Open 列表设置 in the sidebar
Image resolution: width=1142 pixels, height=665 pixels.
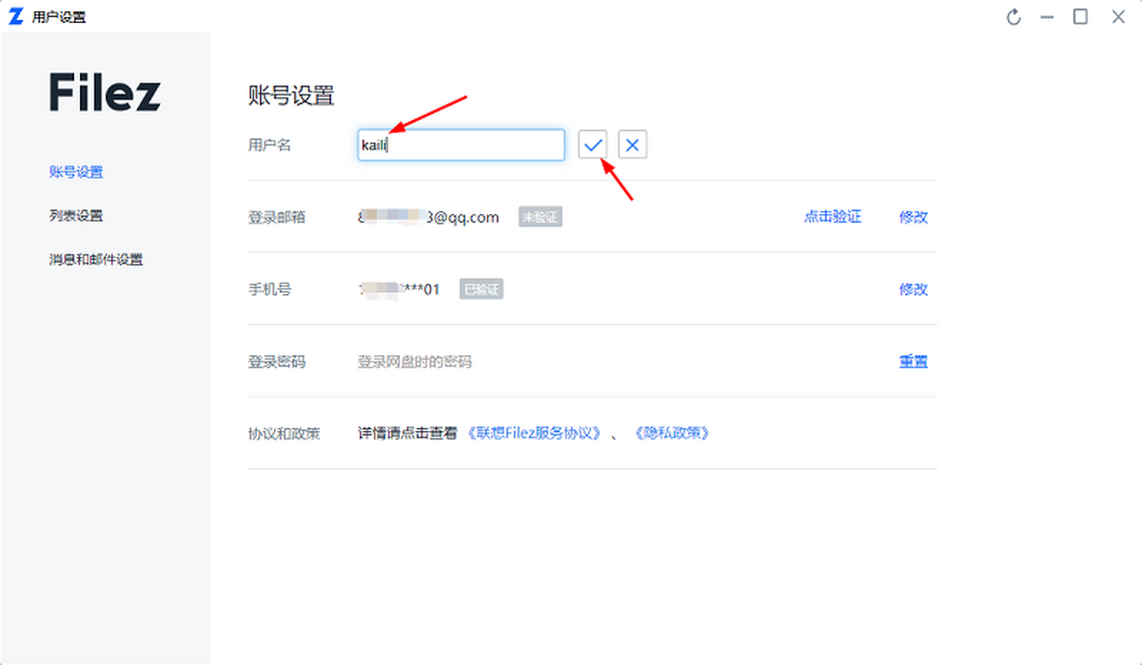[76, 216]
